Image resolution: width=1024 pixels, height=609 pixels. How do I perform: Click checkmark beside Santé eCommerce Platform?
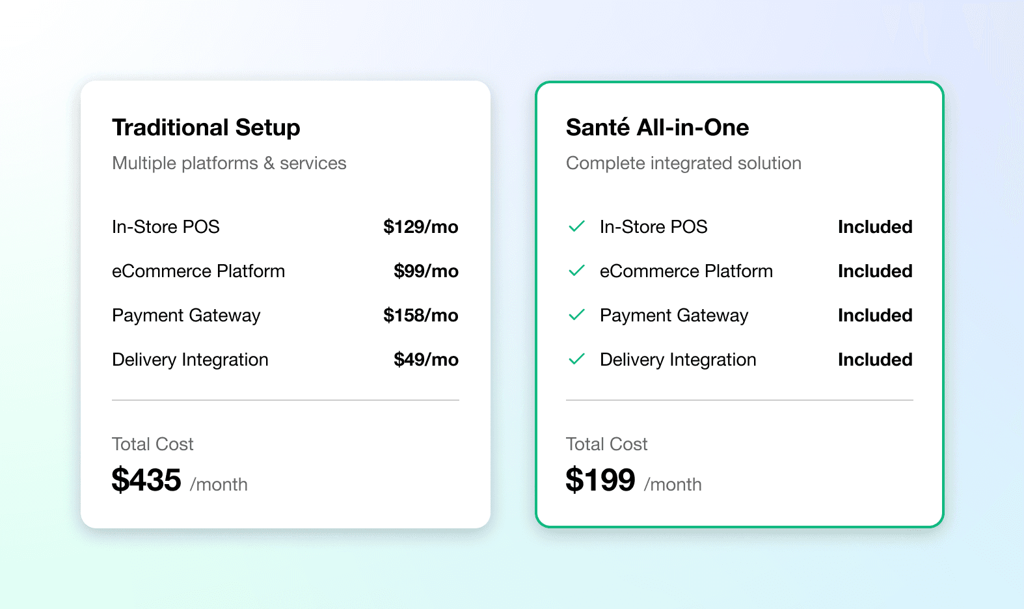pyautogui.click(x=576, y=271)
